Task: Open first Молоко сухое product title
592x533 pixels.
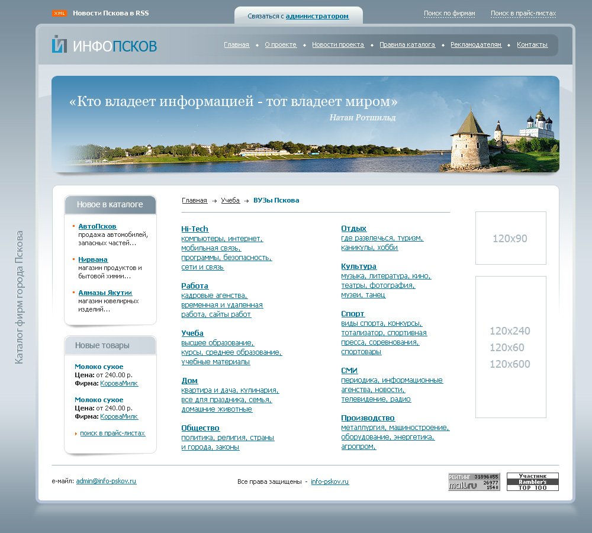Action: [99, 367]
